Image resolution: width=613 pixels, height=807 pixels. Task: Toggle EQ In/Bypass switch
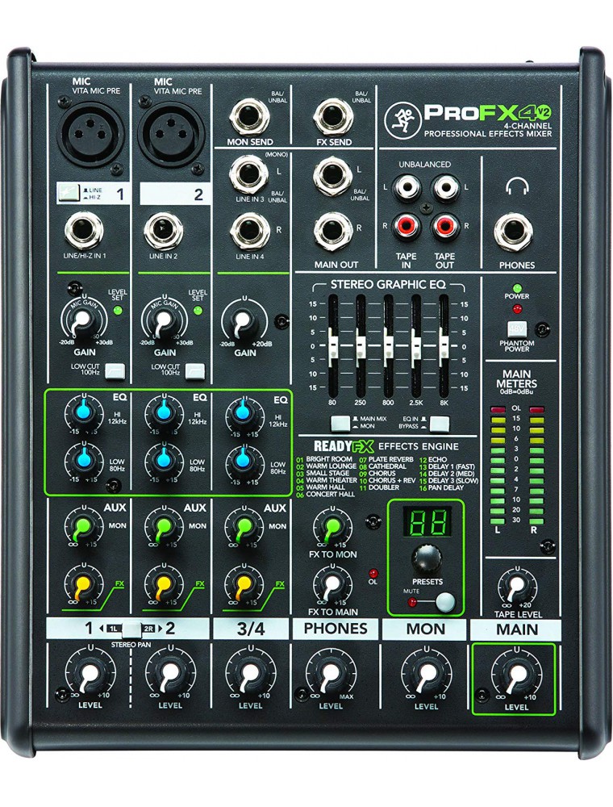(439, 423)
